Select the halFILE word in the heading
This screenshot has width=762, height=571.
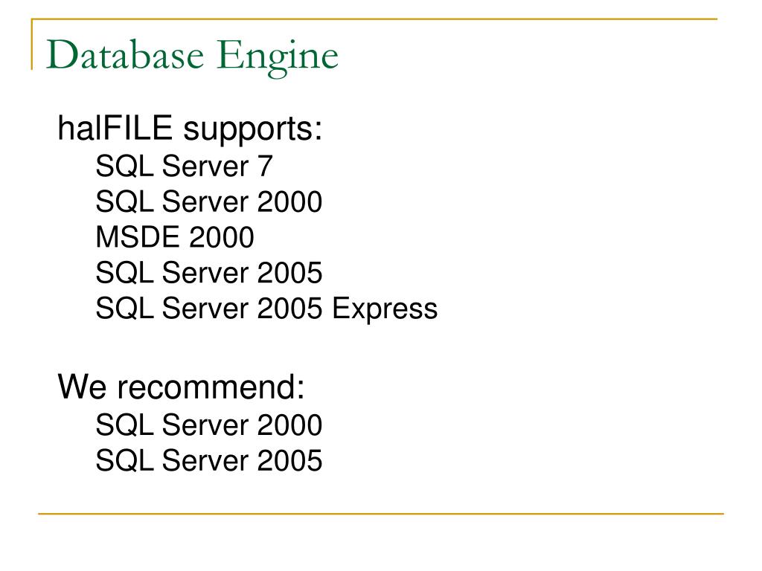[x=115, y=128]
